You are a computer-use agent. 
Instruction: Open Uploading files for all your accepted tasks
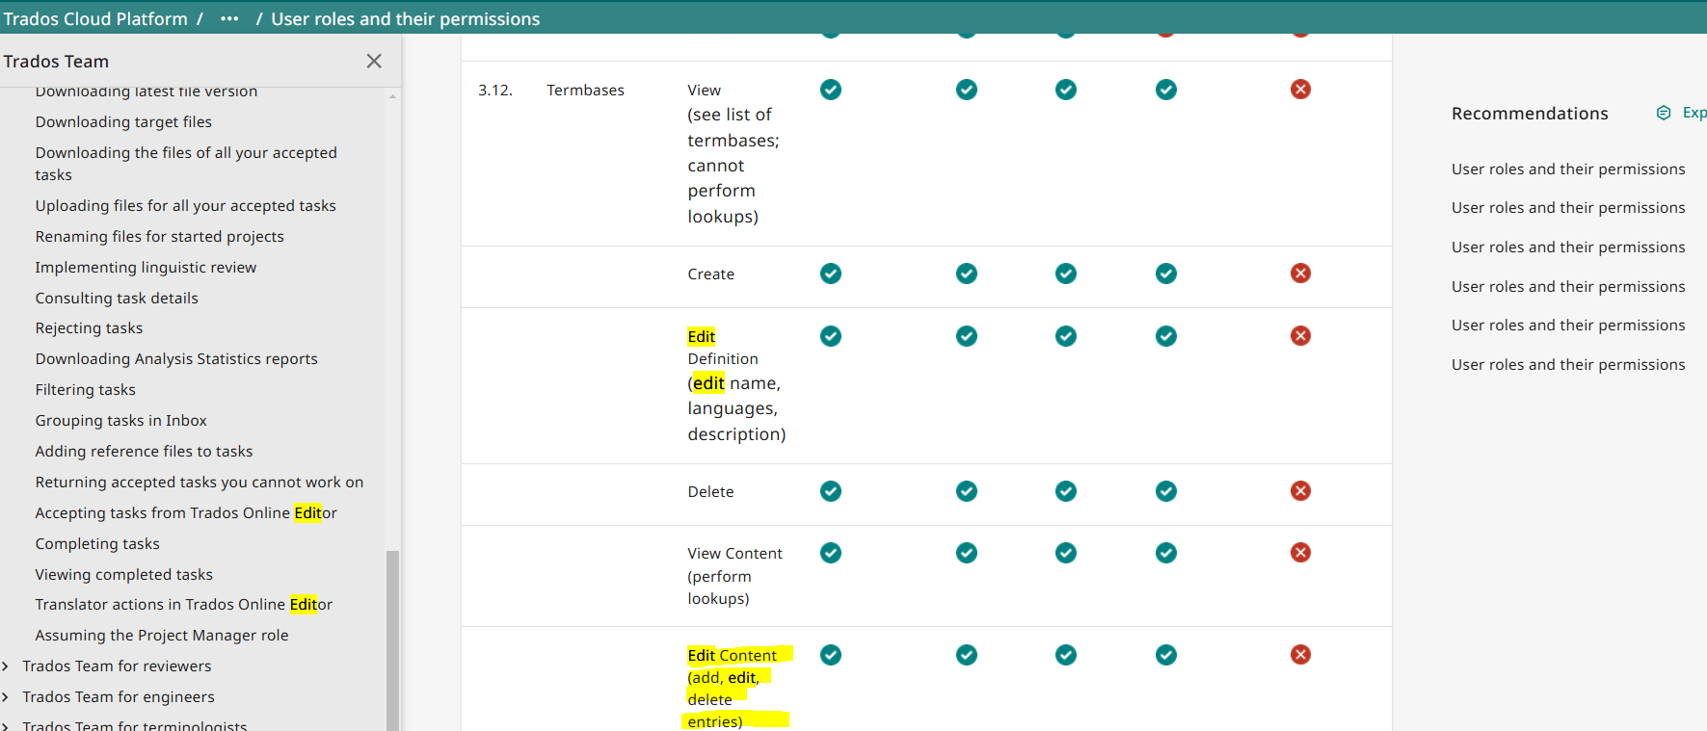click(185, 206)
